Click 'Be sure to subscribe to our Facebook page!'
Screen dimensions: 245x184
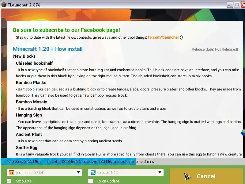[x=66, y=30]
